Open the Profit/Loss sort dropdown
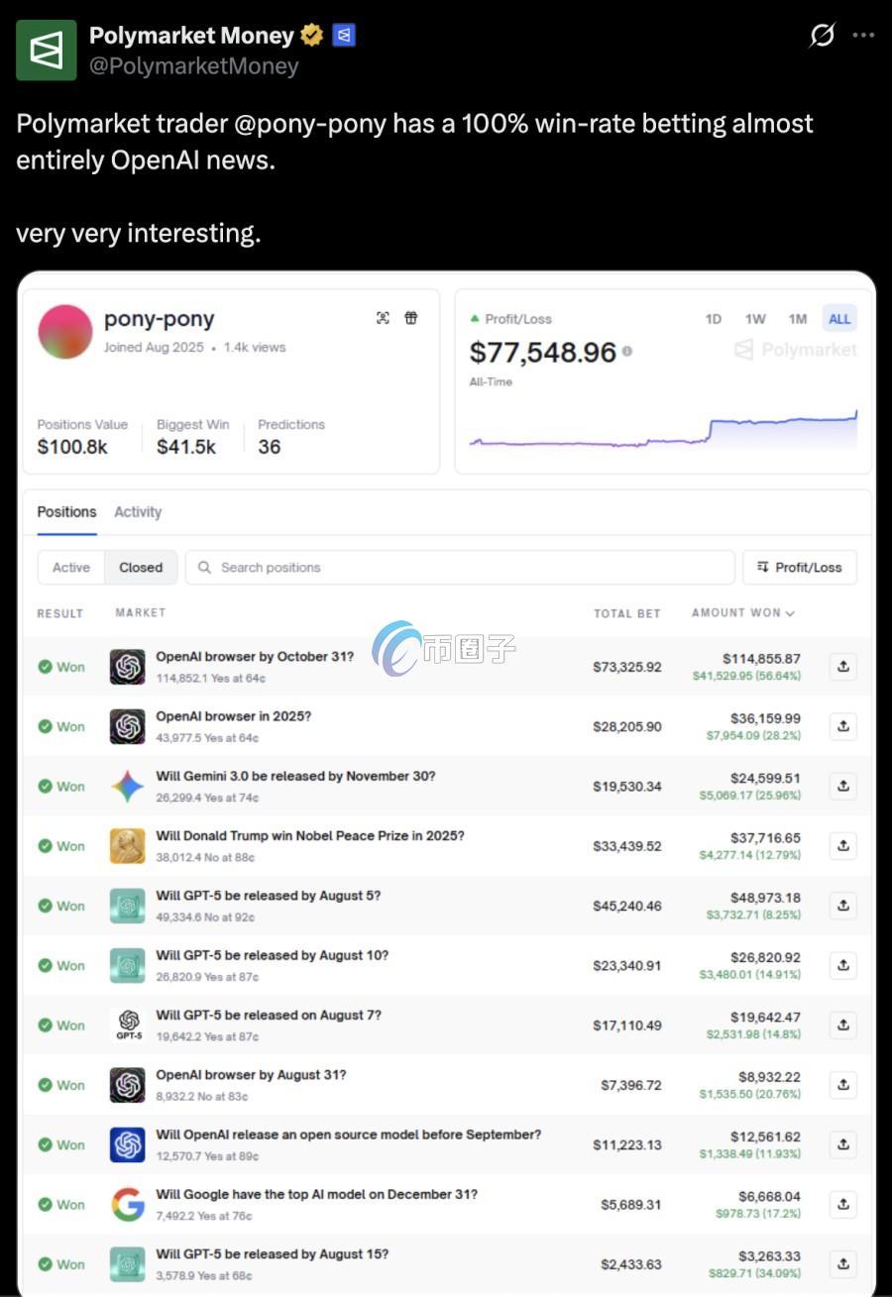This screenshot has height=1297, width=892. pos(800,568)
